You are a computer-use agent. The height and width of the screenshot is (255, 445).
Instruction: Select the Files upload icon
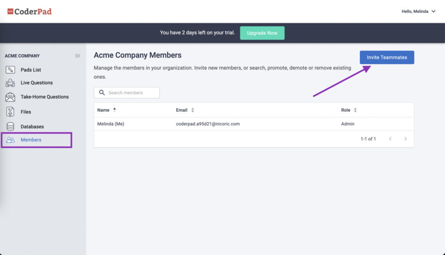(x=10, y=112)
